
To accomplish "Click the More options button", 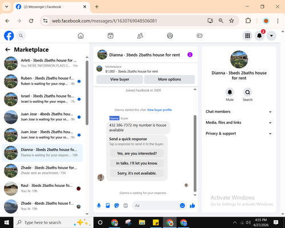I will (x=169, y=79).
